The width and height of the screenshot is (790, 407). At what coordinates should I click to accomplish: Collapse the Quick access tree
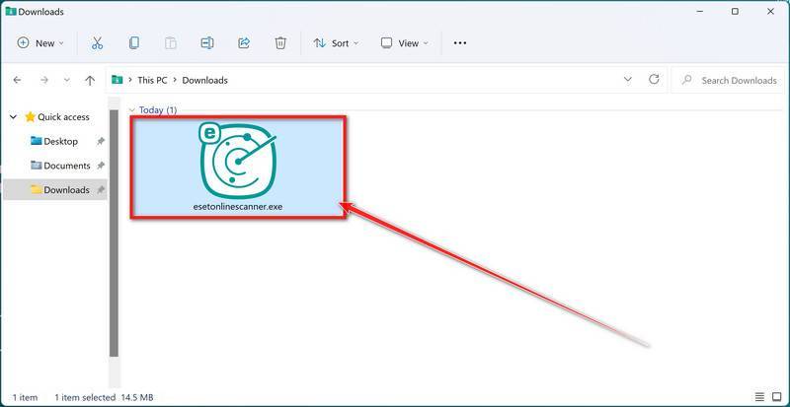13,116
